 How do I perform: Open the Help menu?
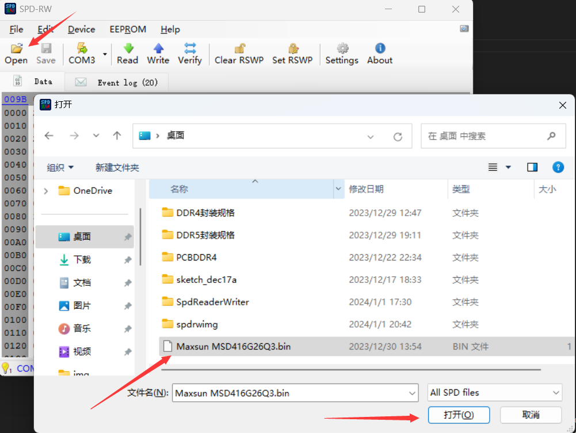coord(170,29)
